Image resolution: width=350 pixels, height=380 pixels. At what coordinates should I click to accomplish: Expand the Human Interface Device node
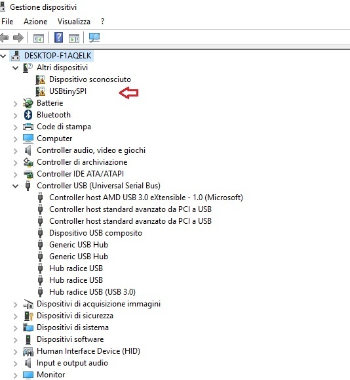point(16,352)
